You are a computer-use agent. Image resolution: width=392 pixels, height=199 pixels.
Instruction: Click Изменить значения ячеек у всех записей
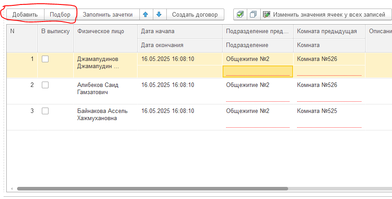[326, 14]
